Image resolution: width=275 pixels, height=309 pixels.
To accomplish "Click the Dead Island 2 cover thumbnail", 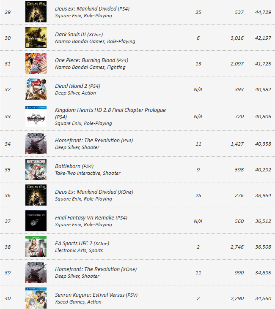I will (36, 89).
